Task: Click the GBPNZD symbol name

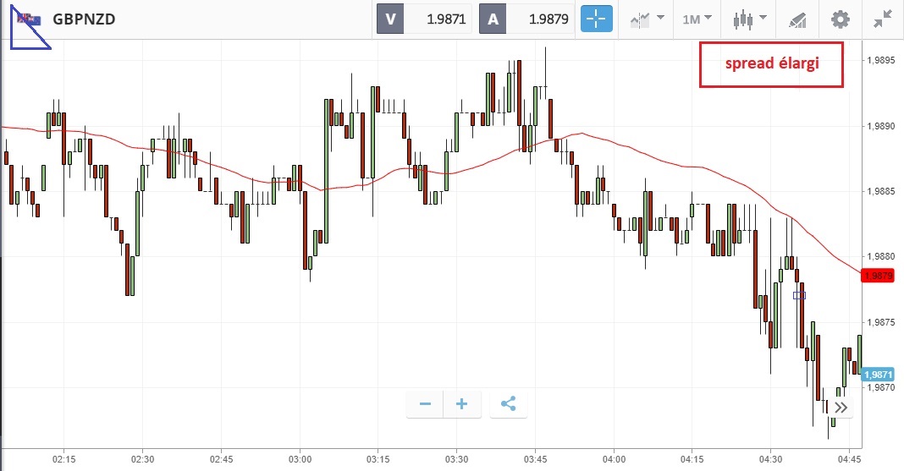Action: [x=84, y=19]
